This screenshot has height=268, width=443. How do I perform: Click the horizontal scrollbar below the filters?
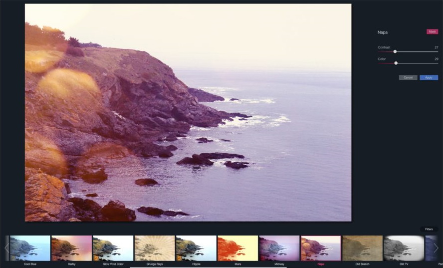[x=208, y=267]
